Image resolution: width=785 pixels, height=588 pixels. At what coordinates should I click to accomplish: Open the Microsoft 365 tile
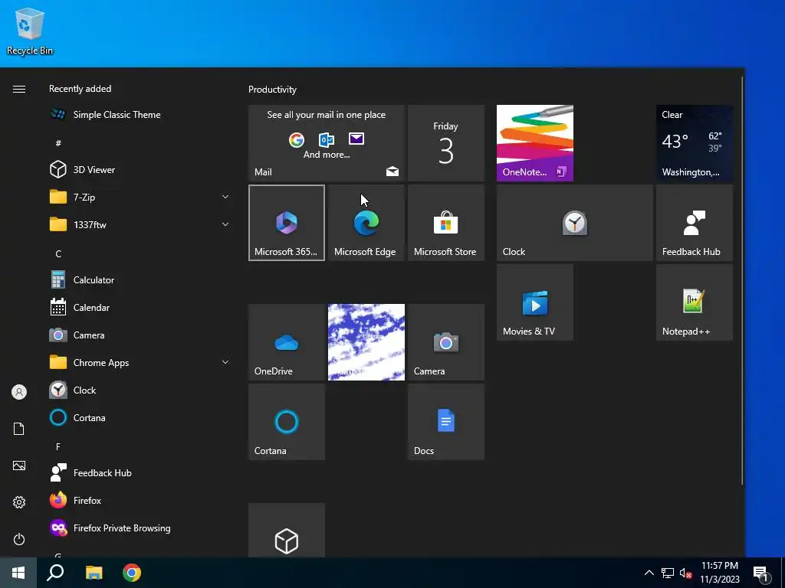tap(287, 223)
